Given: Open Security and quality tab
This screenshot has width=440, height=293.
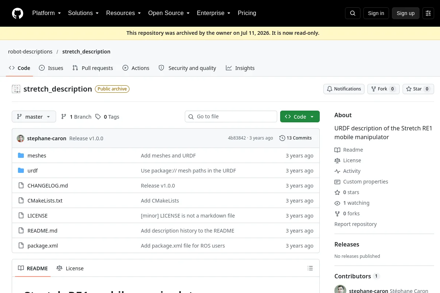Looking at the screenshot, I should [187, 68].
